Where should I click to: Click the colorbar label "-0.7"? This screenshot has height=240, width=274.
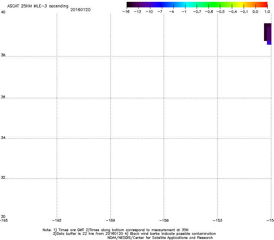click(x=197, y=12)
